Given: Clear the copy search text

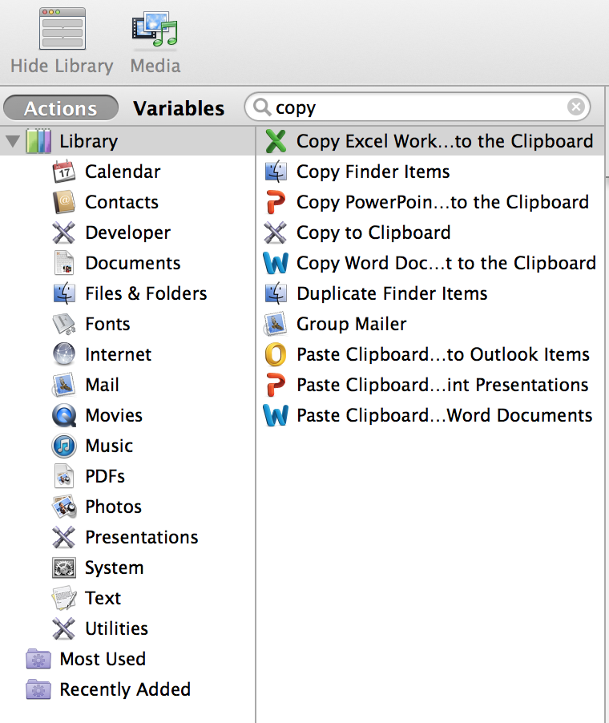Looking at the screenshot, I should [x=576, y=107].
